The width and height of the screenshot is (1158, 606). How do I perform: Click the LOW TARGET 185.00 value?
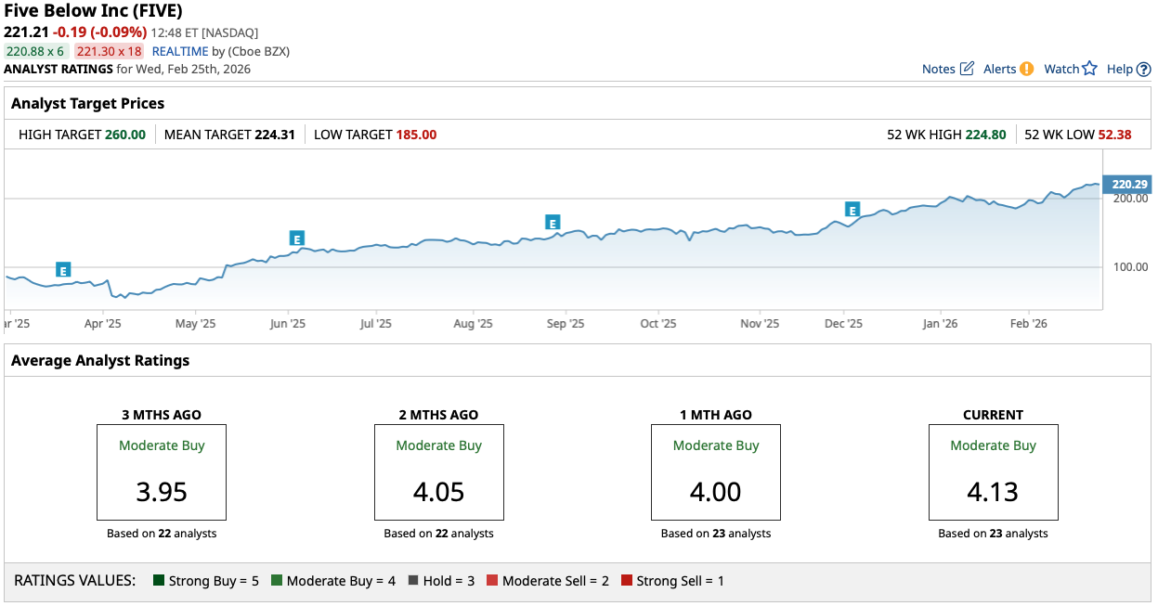click(x=416, y=135)
